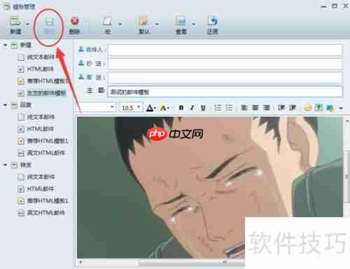This screenshot has width=350, height=269.
Task: Focus the 收件人 recipient input field
Action: [x=225, y=50]
